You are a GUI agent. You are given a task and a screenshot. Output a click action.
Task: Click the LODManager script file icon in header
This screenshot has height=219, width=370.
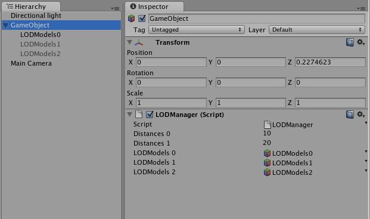139,115
